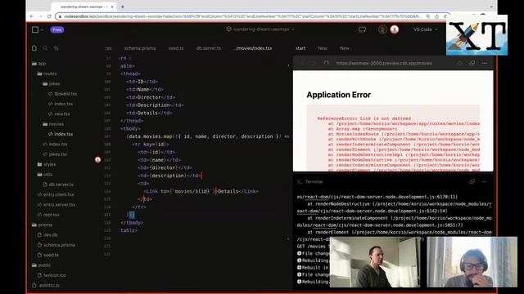Click the 'Application Error' heading in the preview
524x294 pixels.
pyautogui.click(x=338, y=95)
